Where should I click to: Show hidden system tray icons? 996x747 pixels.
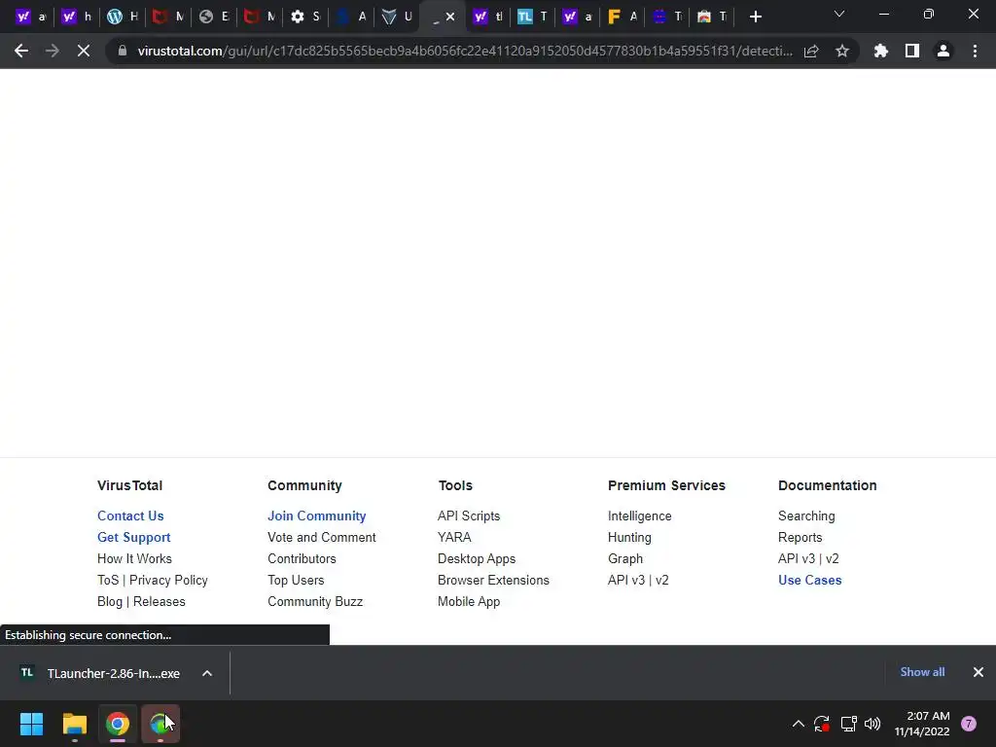[x=799, y=724]
